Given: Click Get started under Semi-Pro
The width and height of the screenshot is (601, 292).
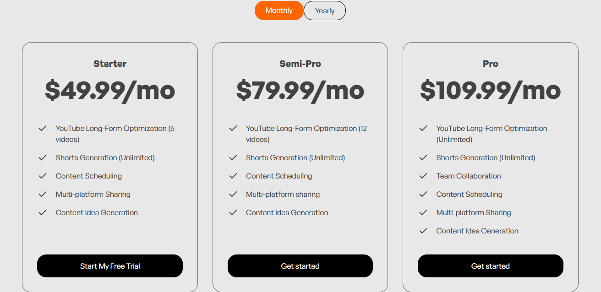Looking at the screenshot, I should 300,266.
